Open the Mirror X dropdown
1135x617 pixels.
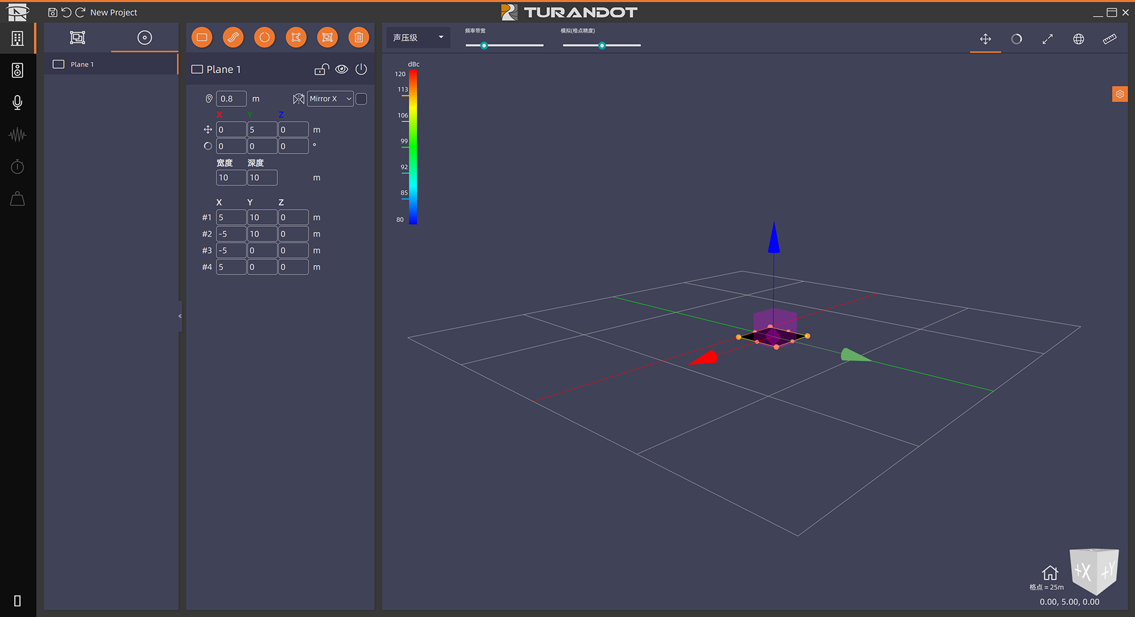click(x=330, y=99)
